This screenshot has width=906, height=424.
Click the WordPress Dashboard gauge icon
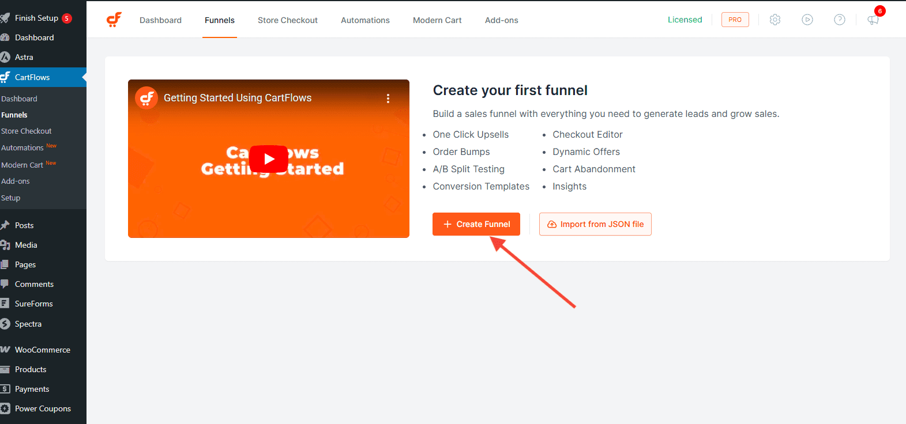(5, 37)
